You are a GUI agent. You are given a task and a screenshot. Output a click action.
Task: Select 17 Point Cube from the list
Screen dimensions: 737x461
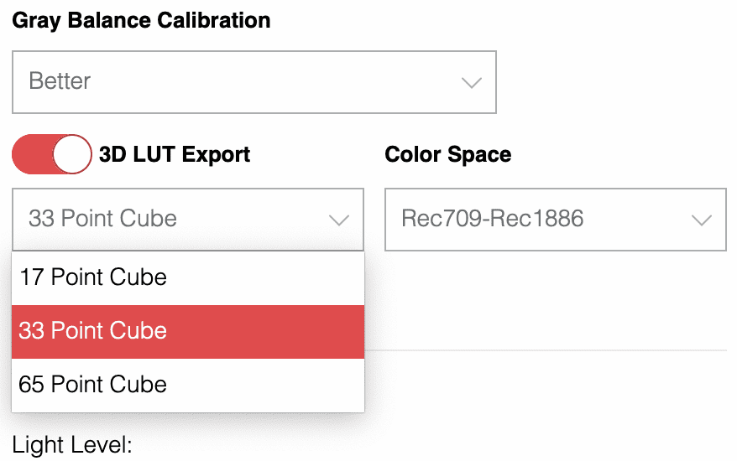coord(93,277)
